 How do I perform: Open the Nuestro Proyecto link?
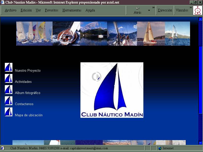coord(28,71)
